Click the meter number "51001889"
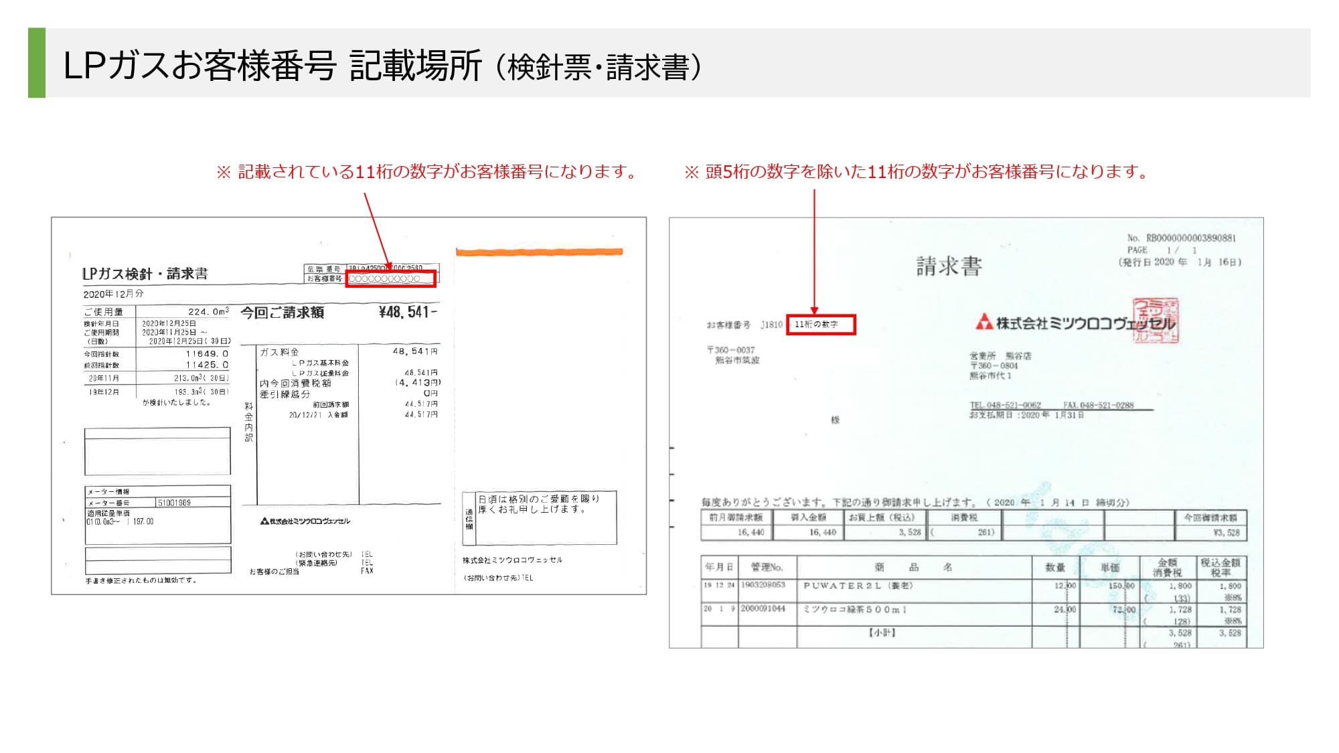 174,503
